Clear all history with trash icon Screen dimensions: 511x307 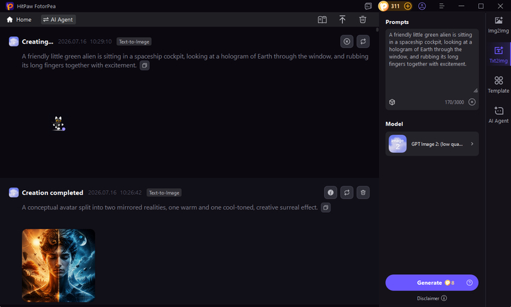[362, 20]
